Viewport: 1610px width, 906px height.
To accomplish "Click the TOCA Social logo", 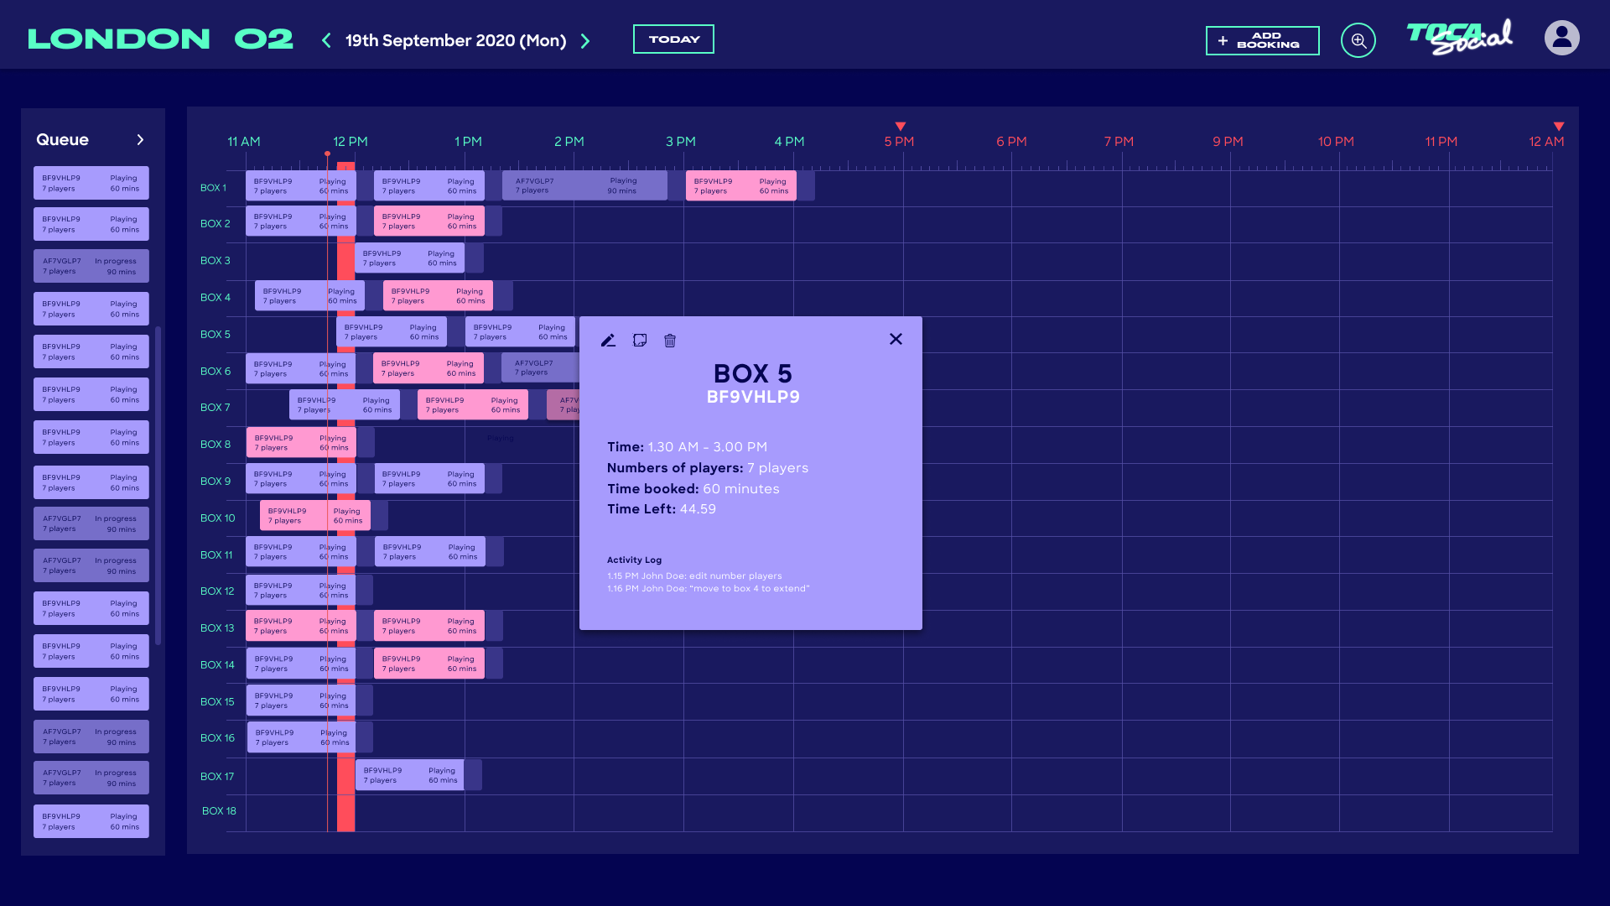I will (x=1459, y=38).
